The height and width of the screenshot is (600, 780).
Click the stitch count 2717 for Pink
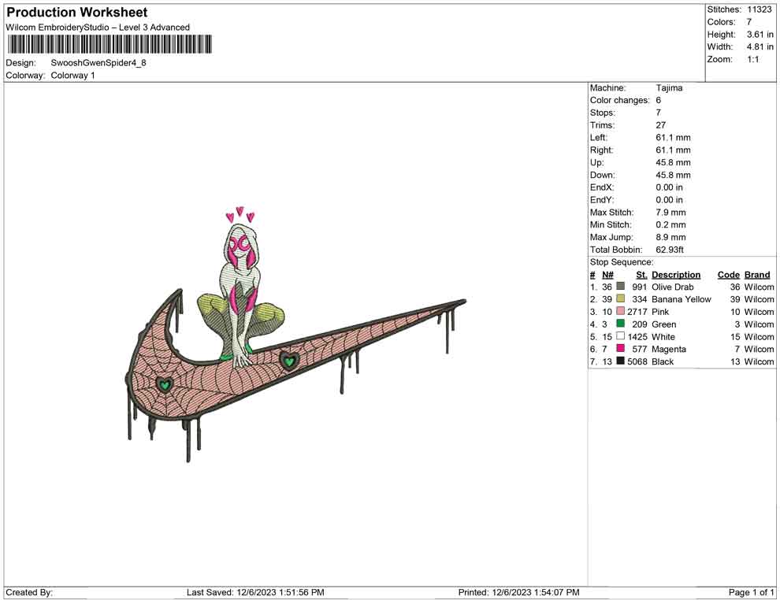pyautogui.click(x=637, y=312)
